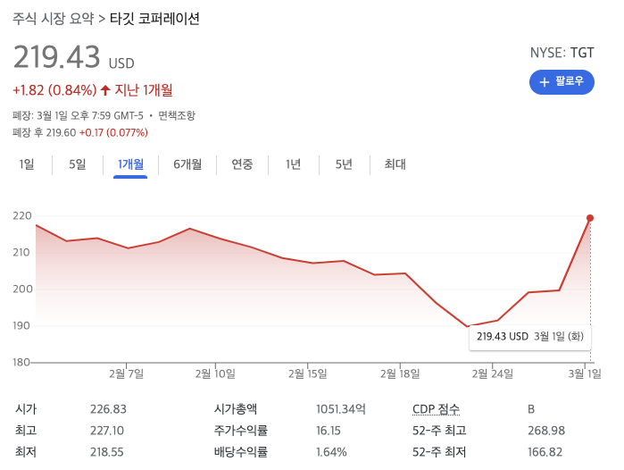624x470 pixels.
Task: Click the 52-주 최고 label
Action: 439,431
